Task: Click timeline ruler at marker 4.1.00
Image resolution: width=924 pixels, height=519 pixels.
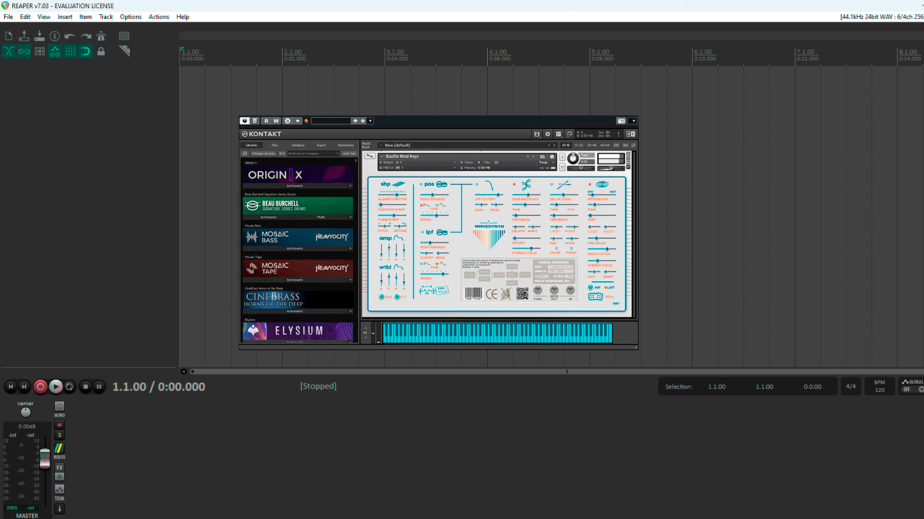Action: coord(498,52)
